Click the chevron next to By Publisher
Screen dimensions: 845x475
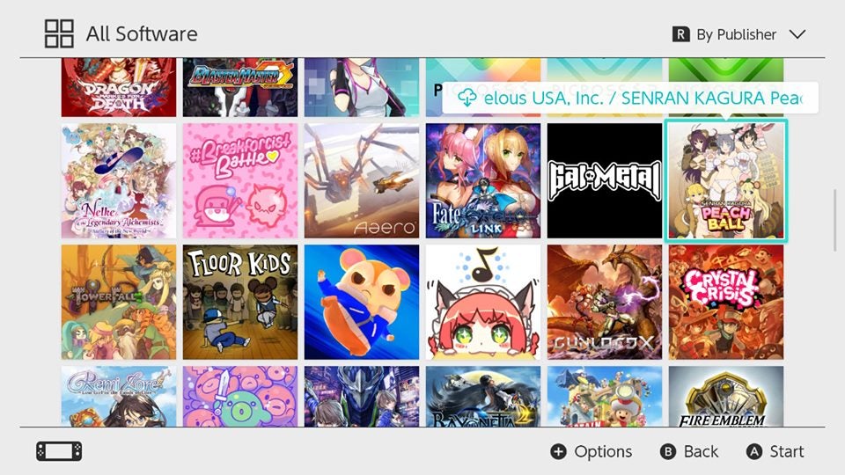797,34
